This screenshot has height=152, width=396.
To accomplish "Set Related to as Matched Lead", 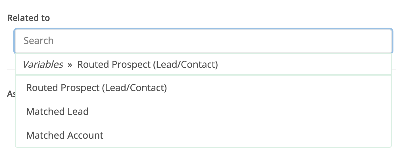I will point(57,111).
